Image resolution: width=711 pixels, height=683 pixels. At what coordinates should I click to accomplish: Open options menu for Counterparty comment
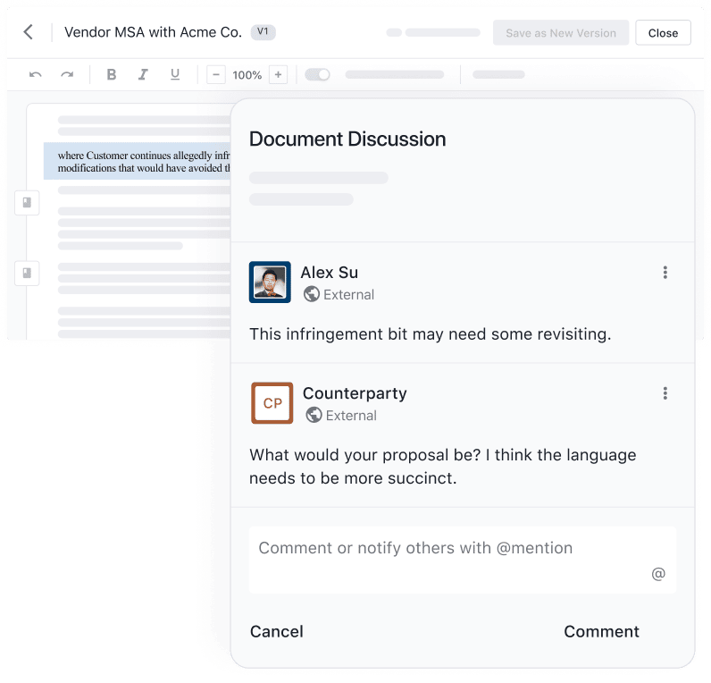[665, 393]
